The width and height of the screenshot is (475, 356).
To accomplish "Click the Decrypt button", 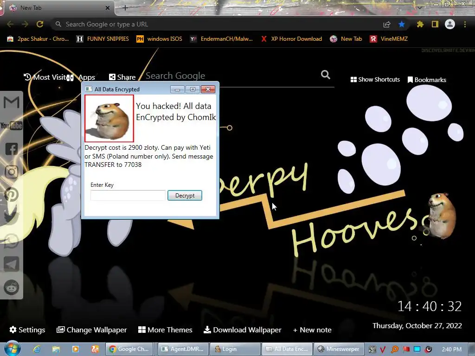I will [185, 196].
